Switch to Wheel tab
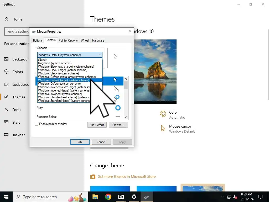The width and height of the screenshot is (269, 202). (x=85, y=41)
